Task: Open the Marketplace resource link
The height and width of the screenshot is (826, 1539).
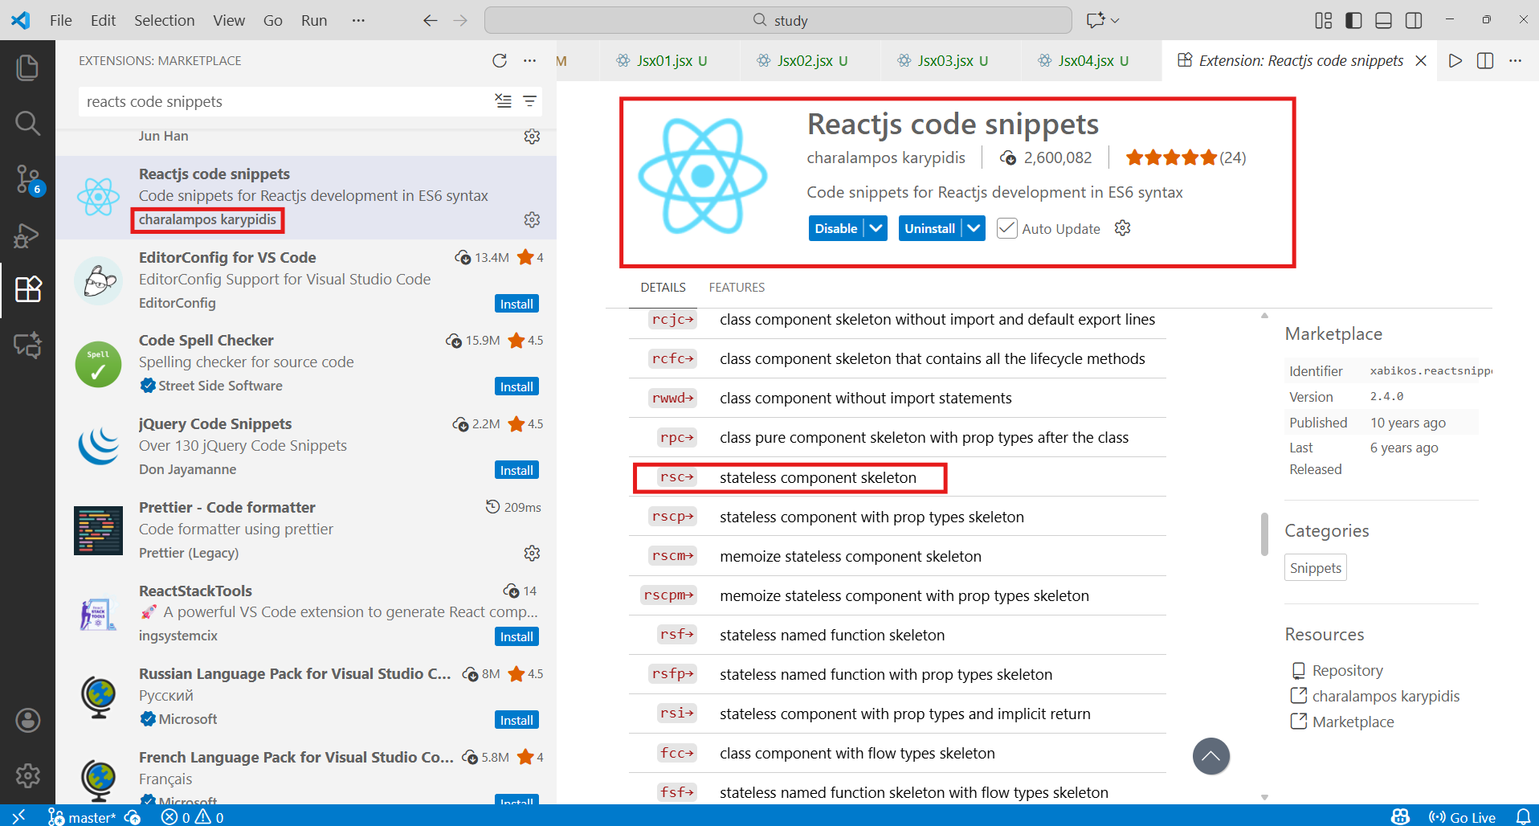Action: (1353, 722)
